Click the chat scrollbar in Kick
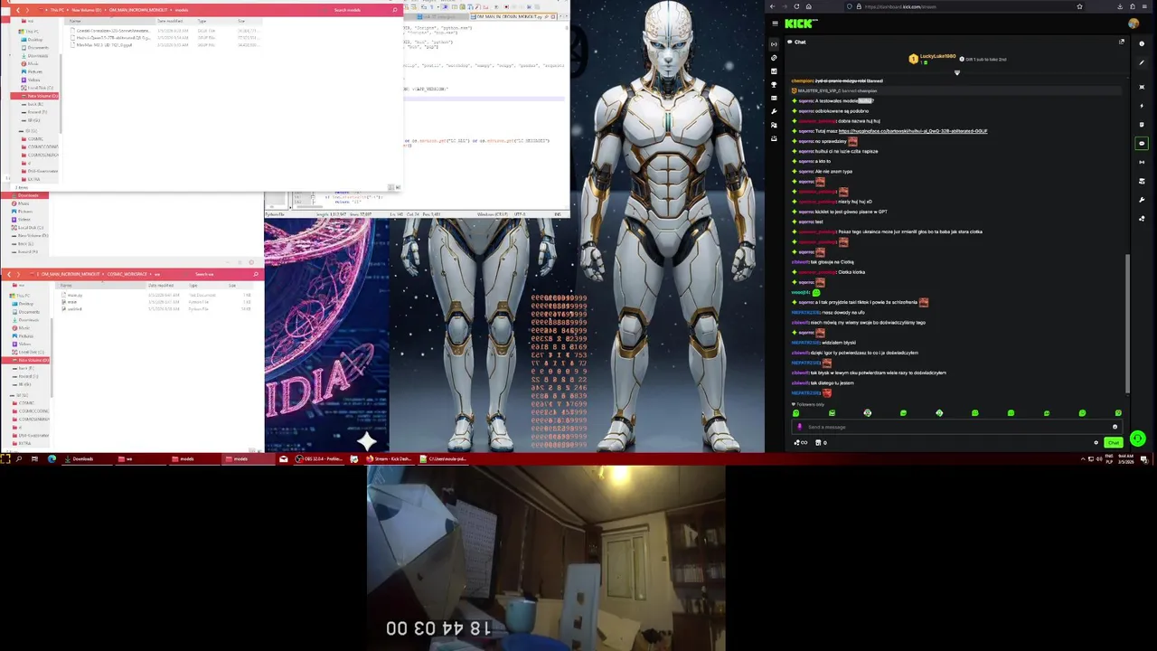 pyautogui.click(x=1127, y=324)
